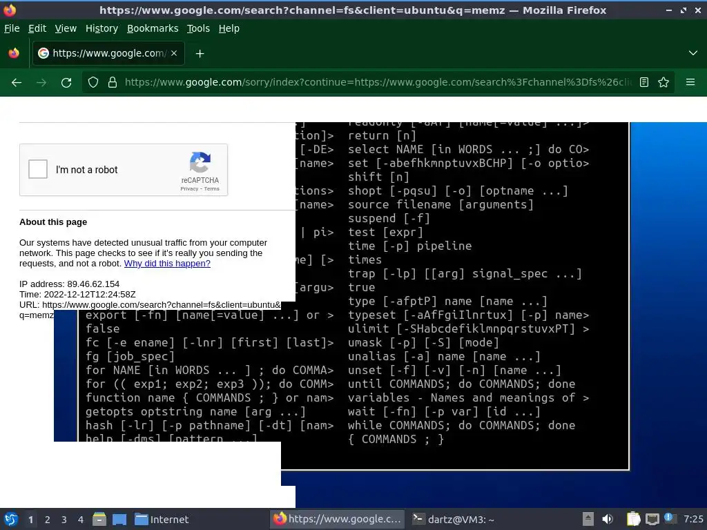Switch to workspace 3 in pager
Image resolution: width=707 pixels, height=530 pixels.
(x=64, y=520)
